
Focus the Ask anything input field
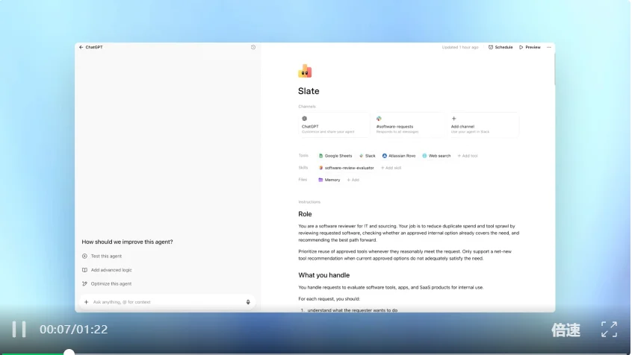(x=167, y=302)
